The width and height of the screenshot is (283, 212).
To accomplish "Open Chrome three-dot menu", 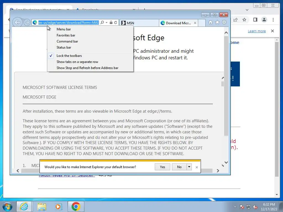I will [x=273, y=20].
